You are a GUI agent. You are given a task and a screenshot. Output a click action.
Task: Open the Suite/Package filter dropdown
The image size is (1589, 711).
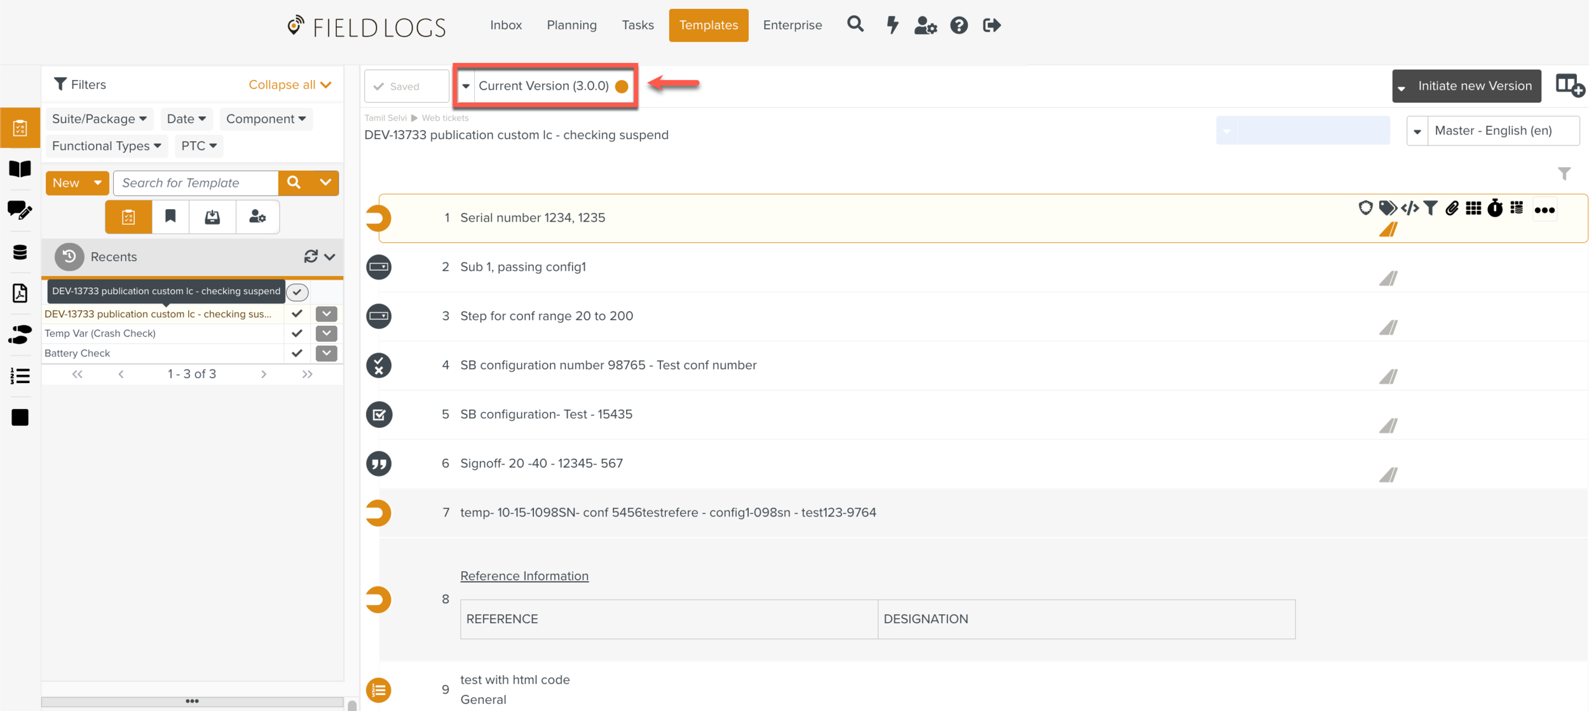tap(99, 119)
